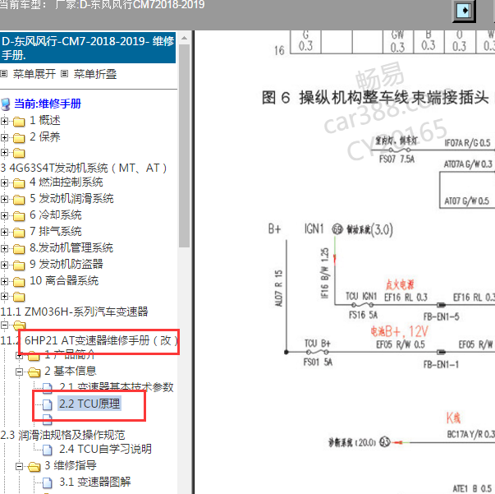Select 4 燃油控制系统 chapter
The width and height of the screenshot is (495, 494).
click(66, 182)
